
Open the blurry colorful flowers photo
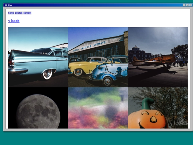point(98,108)
